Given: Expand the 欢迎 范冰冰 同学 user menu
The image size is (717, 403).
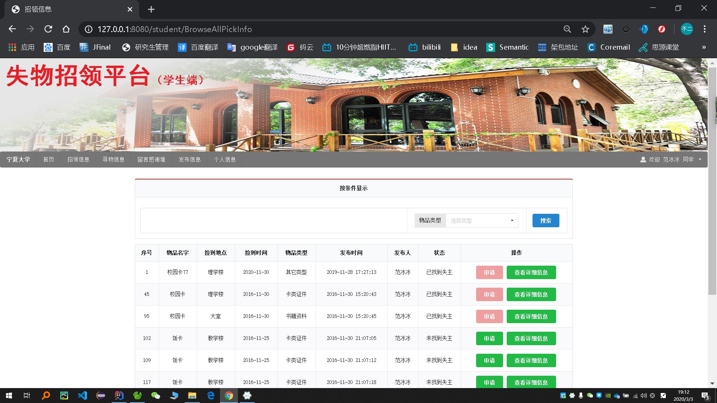Looking at the screenshot, I should point(671,159).
